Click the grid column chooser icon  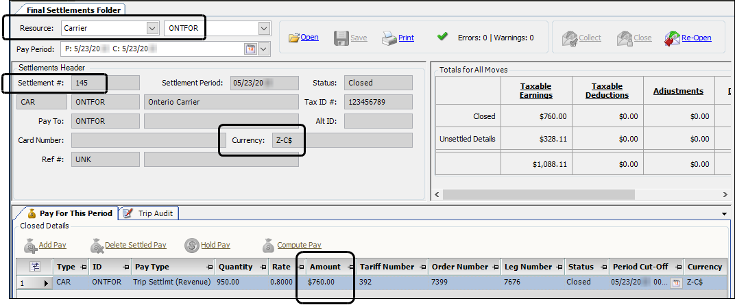coord(35,267)
